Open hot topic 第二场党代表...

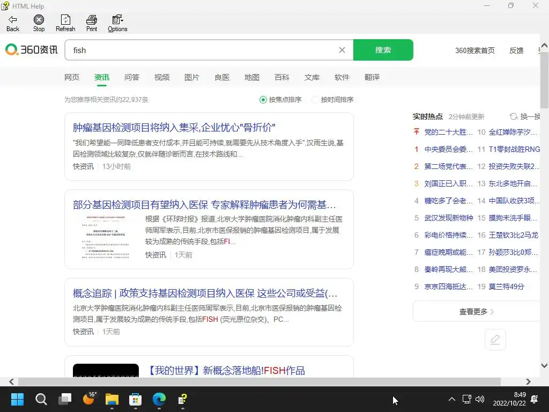pyautogui.click(x=449, y=166)
